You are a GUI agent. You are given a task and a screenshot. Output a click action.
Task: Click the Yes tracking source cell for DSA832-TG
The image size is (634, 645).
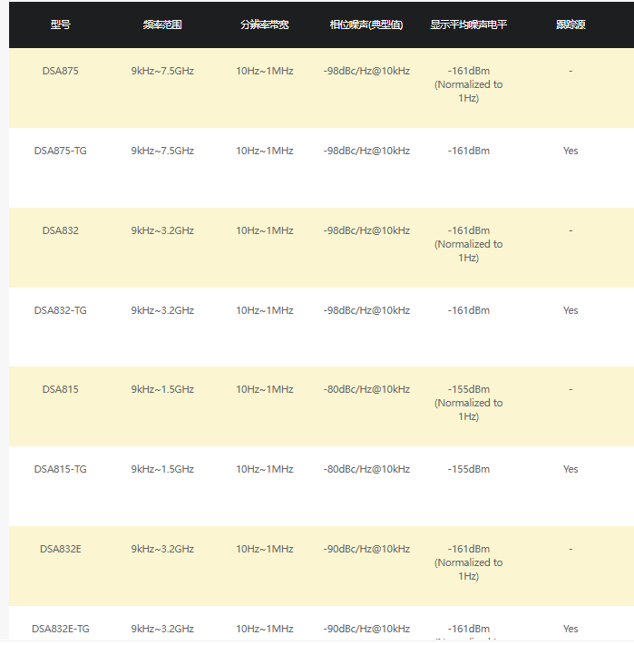pyautogui.click(x=571, y=310)
